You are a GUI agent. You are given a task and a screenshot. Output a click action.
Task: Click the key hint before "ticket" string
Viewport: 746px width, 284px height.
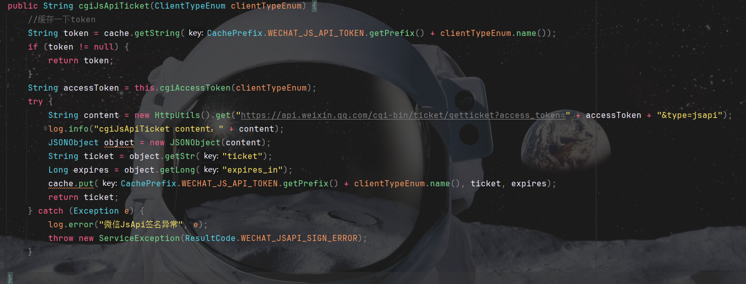(211, 156)
